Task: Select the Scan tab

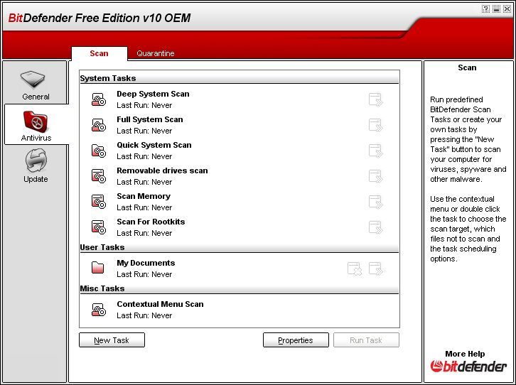Action: [99, 53]
